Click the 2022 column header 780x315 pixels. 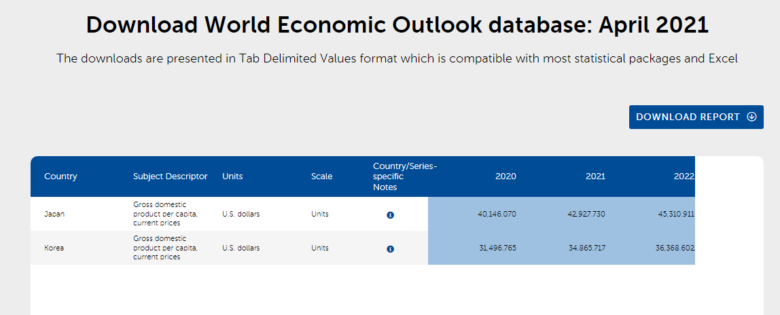684,177
